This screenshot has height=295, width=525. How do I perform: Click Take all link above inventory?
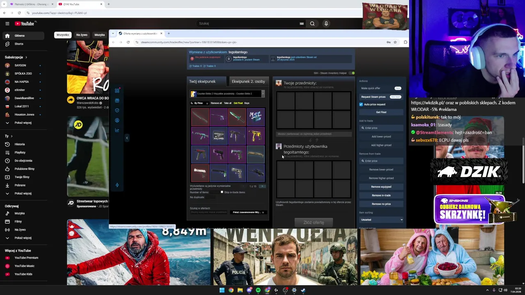click(228, 103)
